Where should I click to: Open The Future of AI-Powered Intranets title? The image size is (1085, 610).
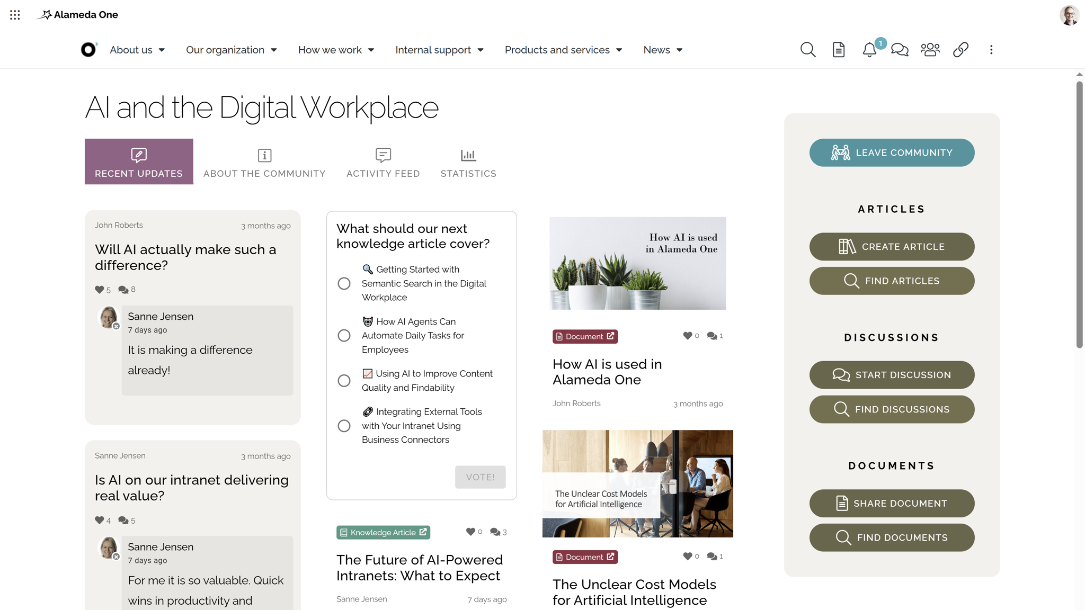pyautogui.click(x=420, y=568)
